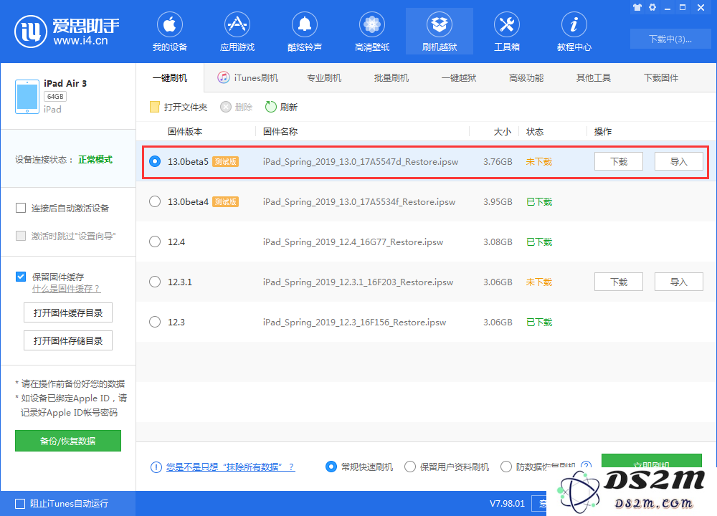Select 12.3 firmware radio button
717x516 pixels.
(x=155, y=322)
